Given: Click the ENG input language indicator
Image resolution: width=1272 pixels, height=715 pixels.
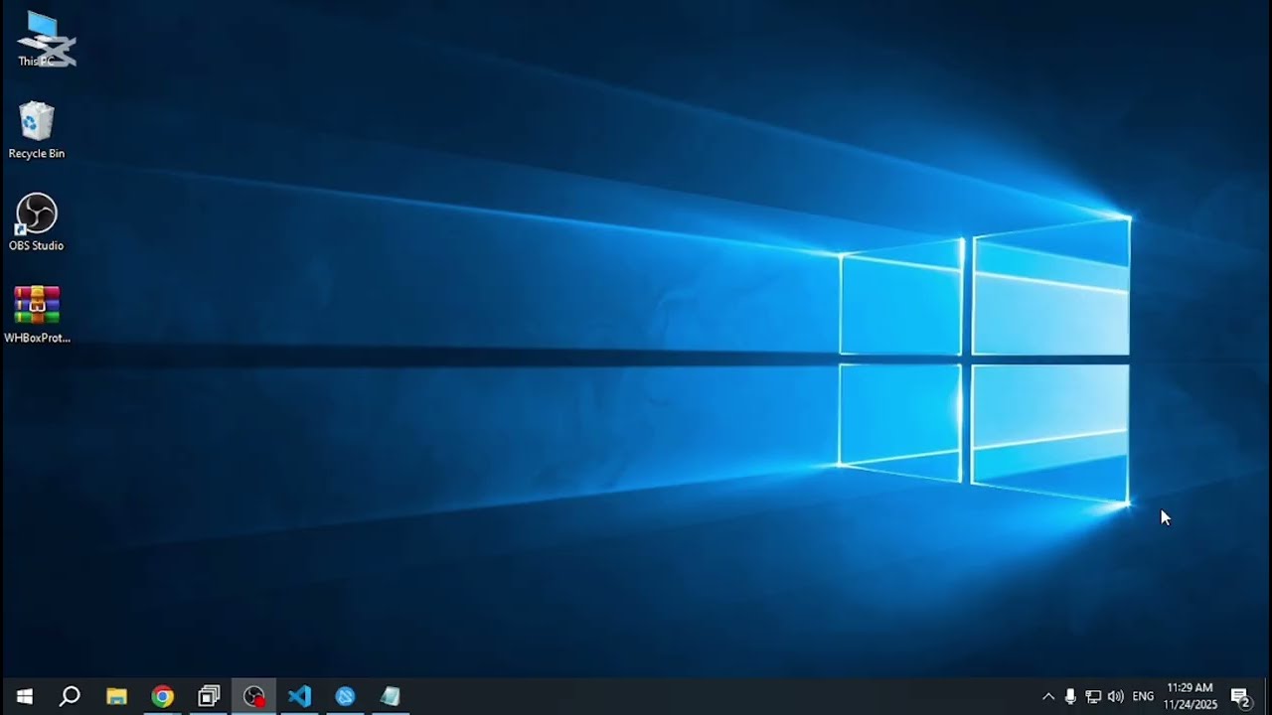Looking at the screenshot, I should pyautogui.click(x=1143, y=696).
